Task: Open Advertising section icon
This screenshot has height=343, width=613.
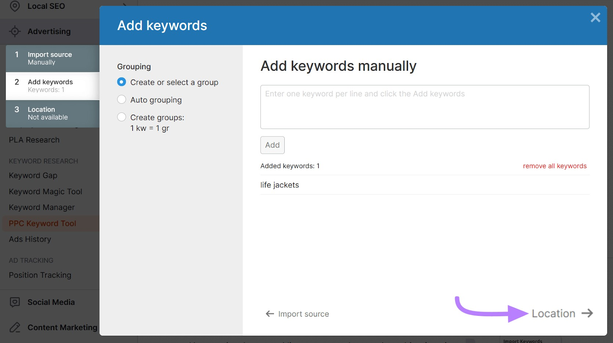Action: [x=15, y=31]
